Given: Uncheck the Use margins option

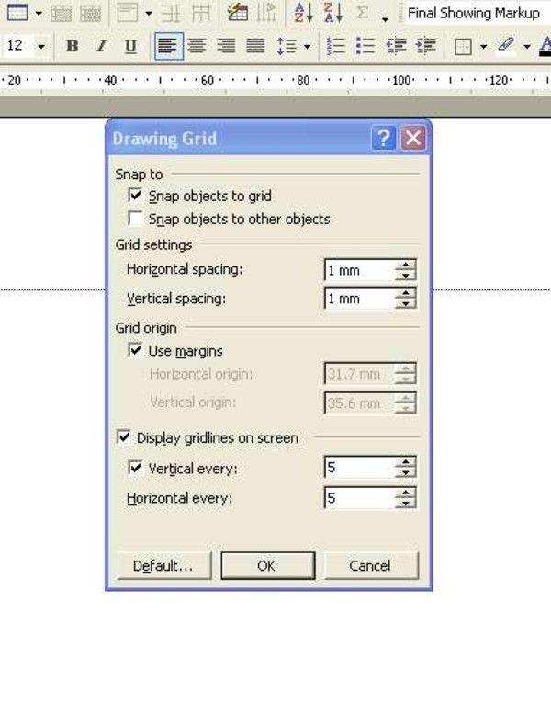Looking at the screenshot, I should click(136, 351).
